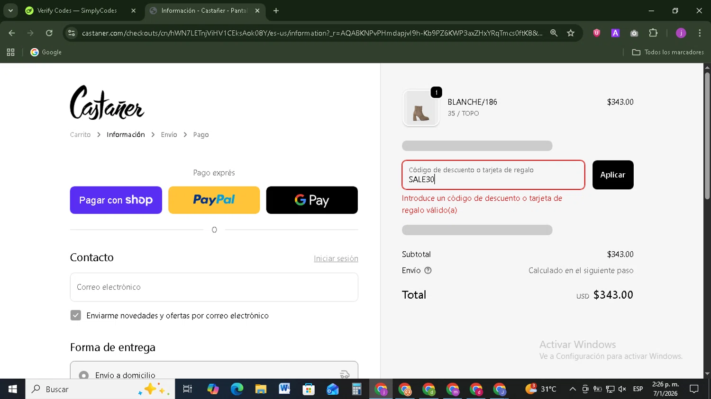The image size is (711, 399).
Task: Select the Envío breadcrumb step
Action: [169, 135]
